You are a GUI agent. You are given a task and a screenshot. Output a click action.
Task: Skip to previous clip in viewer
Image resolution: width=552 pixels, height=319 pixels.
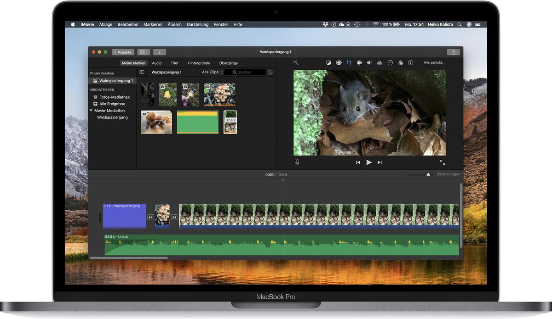click(358, 162)
